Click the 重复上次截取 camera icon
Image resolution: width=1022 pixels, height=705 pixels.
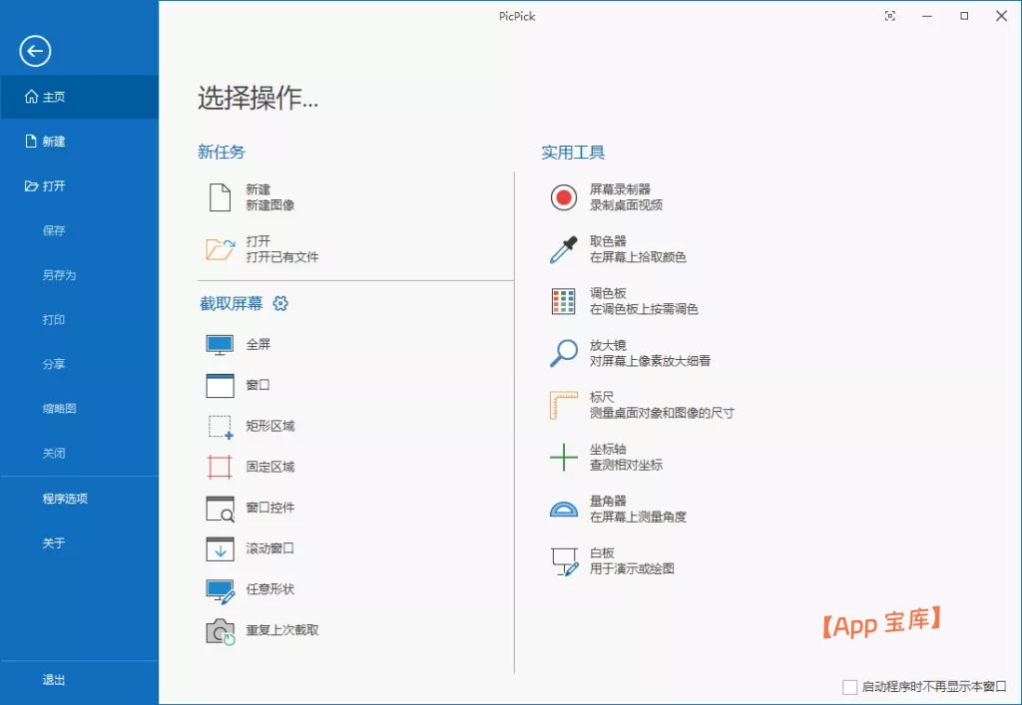(x=221, y=631)
